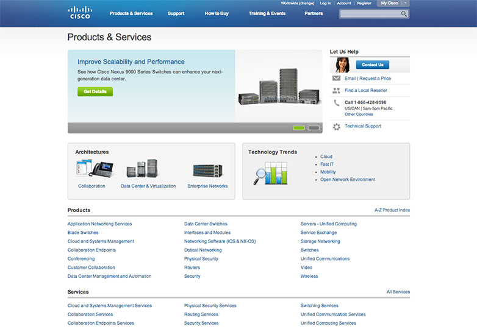The image size is (477, 329).
Task: Expand the My Cisco dropdown arrow
Action: coord(406,3)
